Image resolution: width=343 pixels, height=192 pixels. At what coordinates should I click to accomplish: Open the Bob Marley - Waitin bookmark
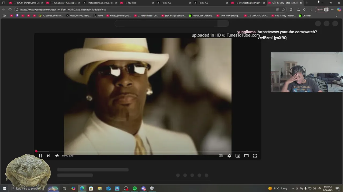click(284, 15)
